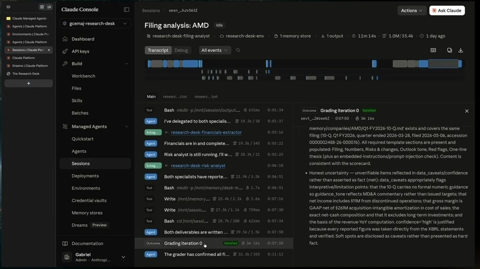Viewport: 480px width, 269px height.
Task: Open Quickstart in the sidebar
Action: click(95, 138)
